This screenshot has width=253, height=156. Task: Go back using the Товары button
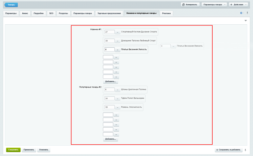coord(11,5)
